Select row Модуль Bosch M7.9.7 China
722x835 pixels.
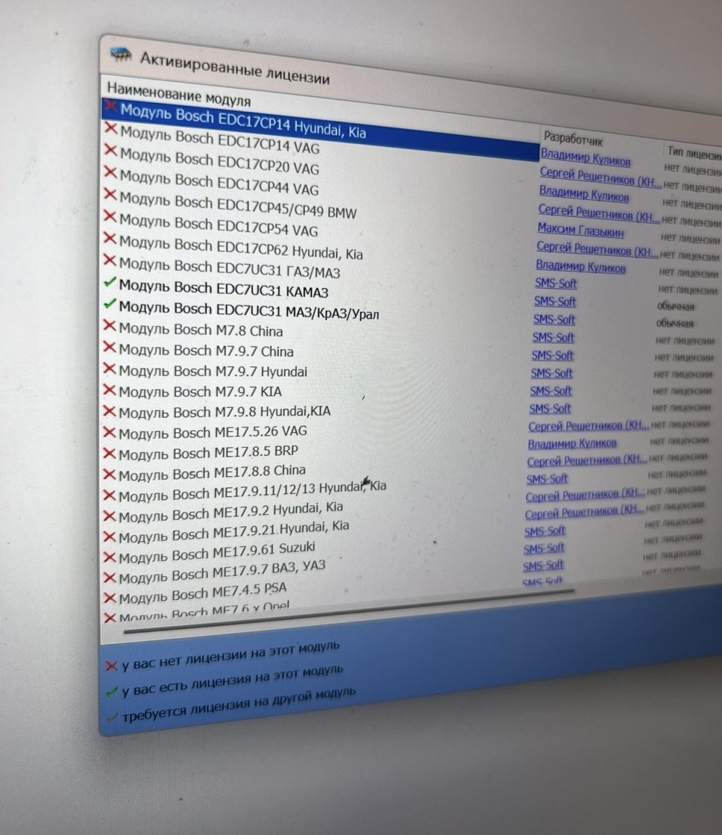(x=206, y=349)
